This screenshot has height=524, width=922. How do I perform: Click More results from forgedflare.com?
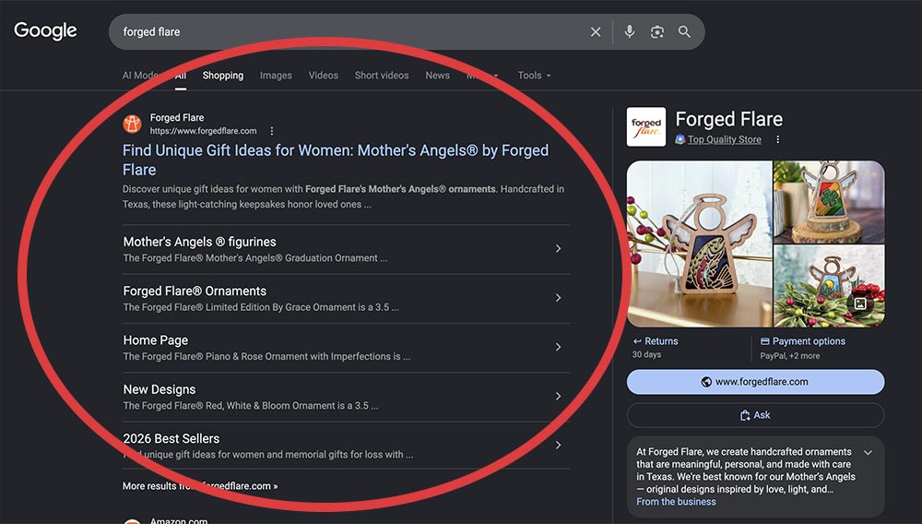(x=200, y=486)
